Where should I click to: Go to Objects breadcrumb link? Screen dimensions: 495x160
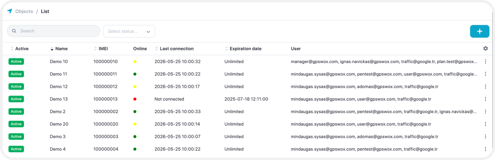click(x=24, y=11)
